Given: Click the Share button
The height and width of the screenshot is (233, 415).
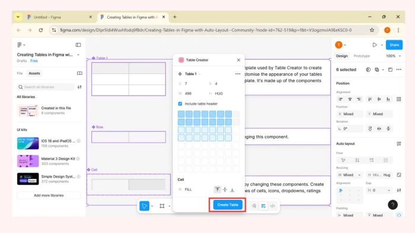Looking at the screenshot, I should tap(394, 45).
